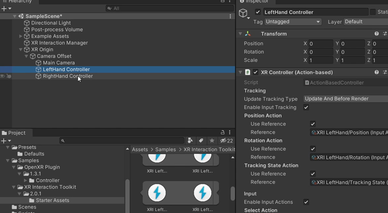Viewport: 388px width, 213px height.
Task: Click the XR Origin cube icon
Action: pos(27,50)
